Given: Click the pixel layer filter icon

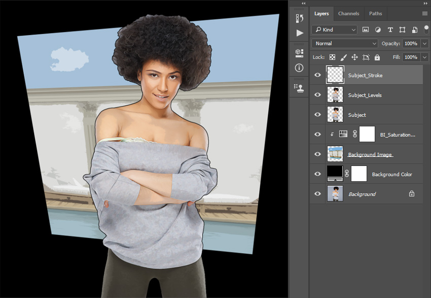Looking at the screenshot, I should click(366, 30).
